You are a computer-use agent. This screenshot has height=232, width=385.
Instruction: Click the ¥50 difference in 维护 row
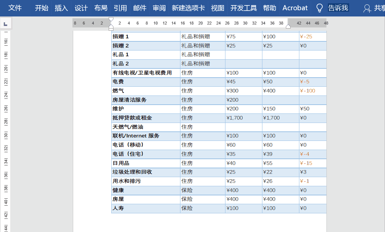click(305, 109)
